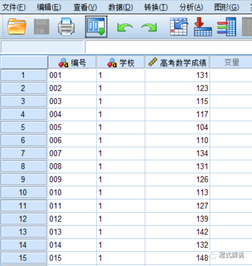Click the score cell 113 in row 10

pos(177,193)
